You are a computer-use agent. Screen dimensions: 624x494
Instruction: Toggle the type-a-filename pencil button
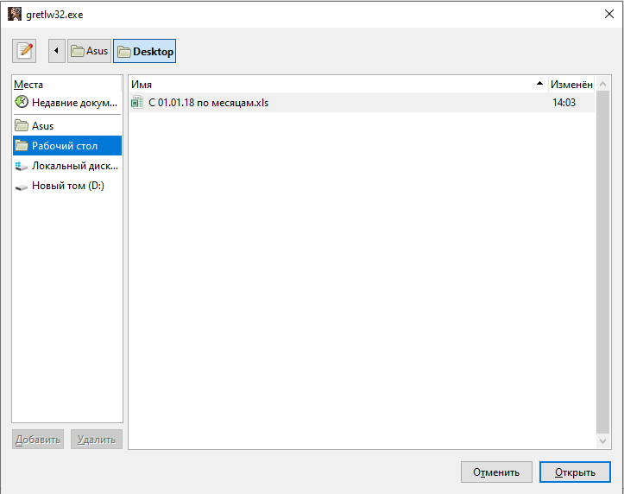[x=24, y=51]
